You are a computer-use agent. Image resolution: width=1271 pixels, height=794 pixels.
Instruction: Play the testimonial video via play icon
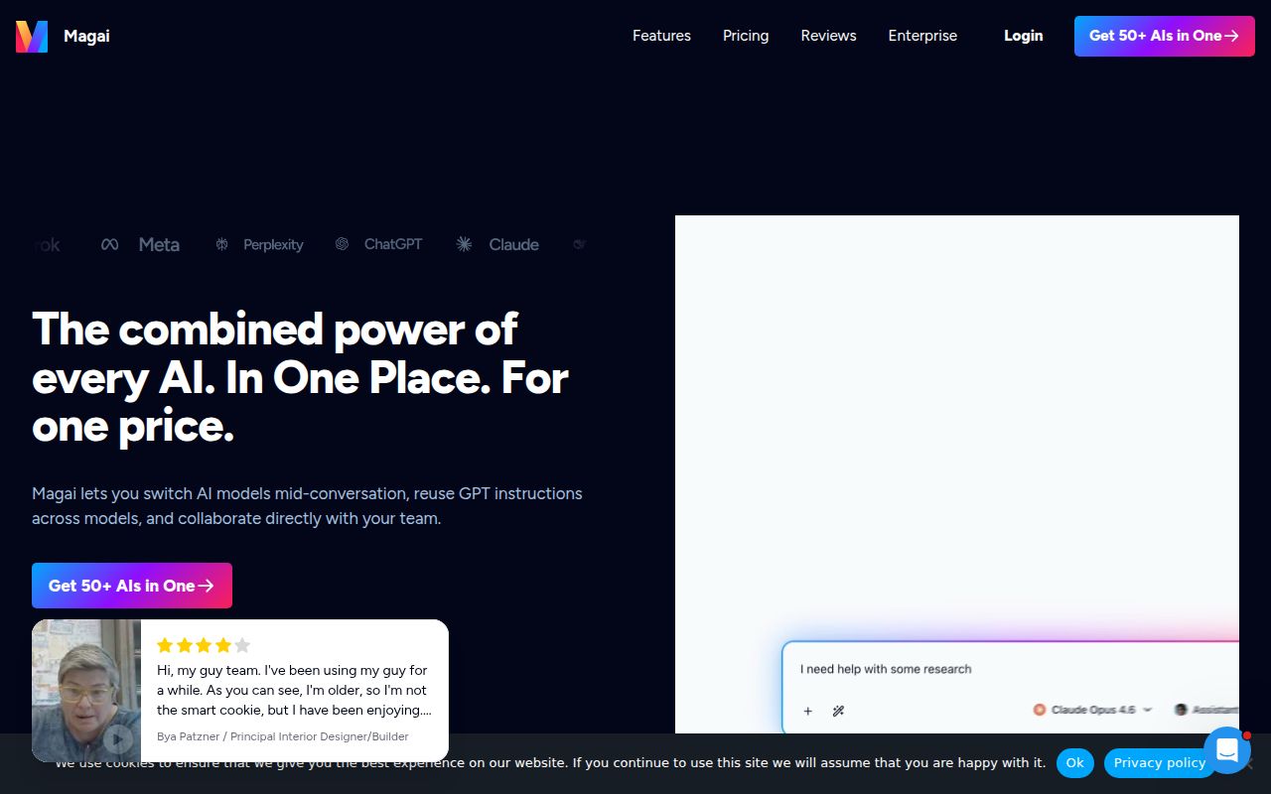pyautogui.click(x=118, y=738)
